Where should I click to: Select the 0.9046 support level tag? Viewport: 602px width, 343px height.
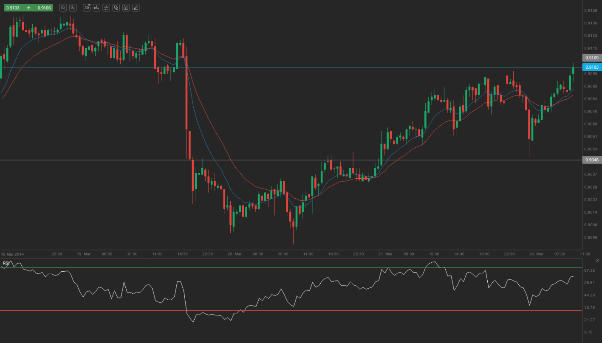pyautogui.click(x=591, y=160)
